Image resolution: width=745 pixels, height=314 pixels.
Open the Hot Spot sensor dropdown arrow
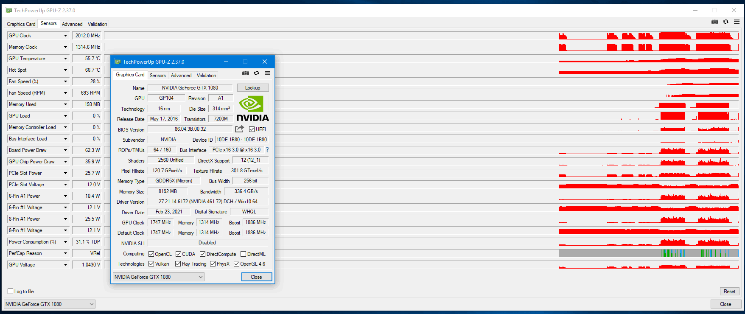tap(65, 70)
